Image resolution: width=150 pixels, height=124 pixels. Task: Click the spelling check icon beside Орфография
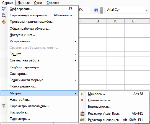point(4,9)
